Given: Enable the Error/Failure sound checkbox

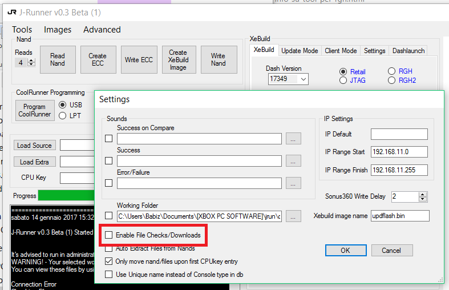Looking at the screenshot, I should click(108, 183).
